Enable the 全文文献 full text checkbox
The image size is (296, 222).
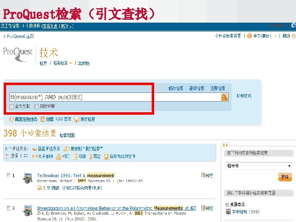12,106
